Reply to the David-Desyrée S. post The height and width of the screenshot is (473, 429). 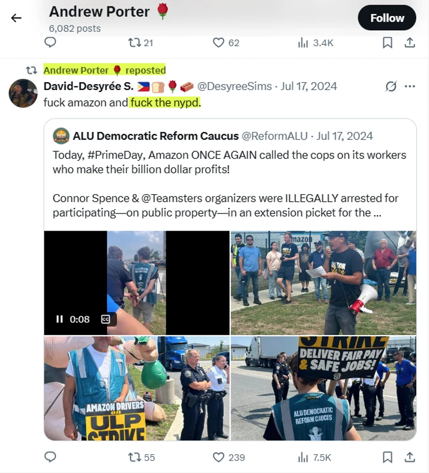point(50,457)
